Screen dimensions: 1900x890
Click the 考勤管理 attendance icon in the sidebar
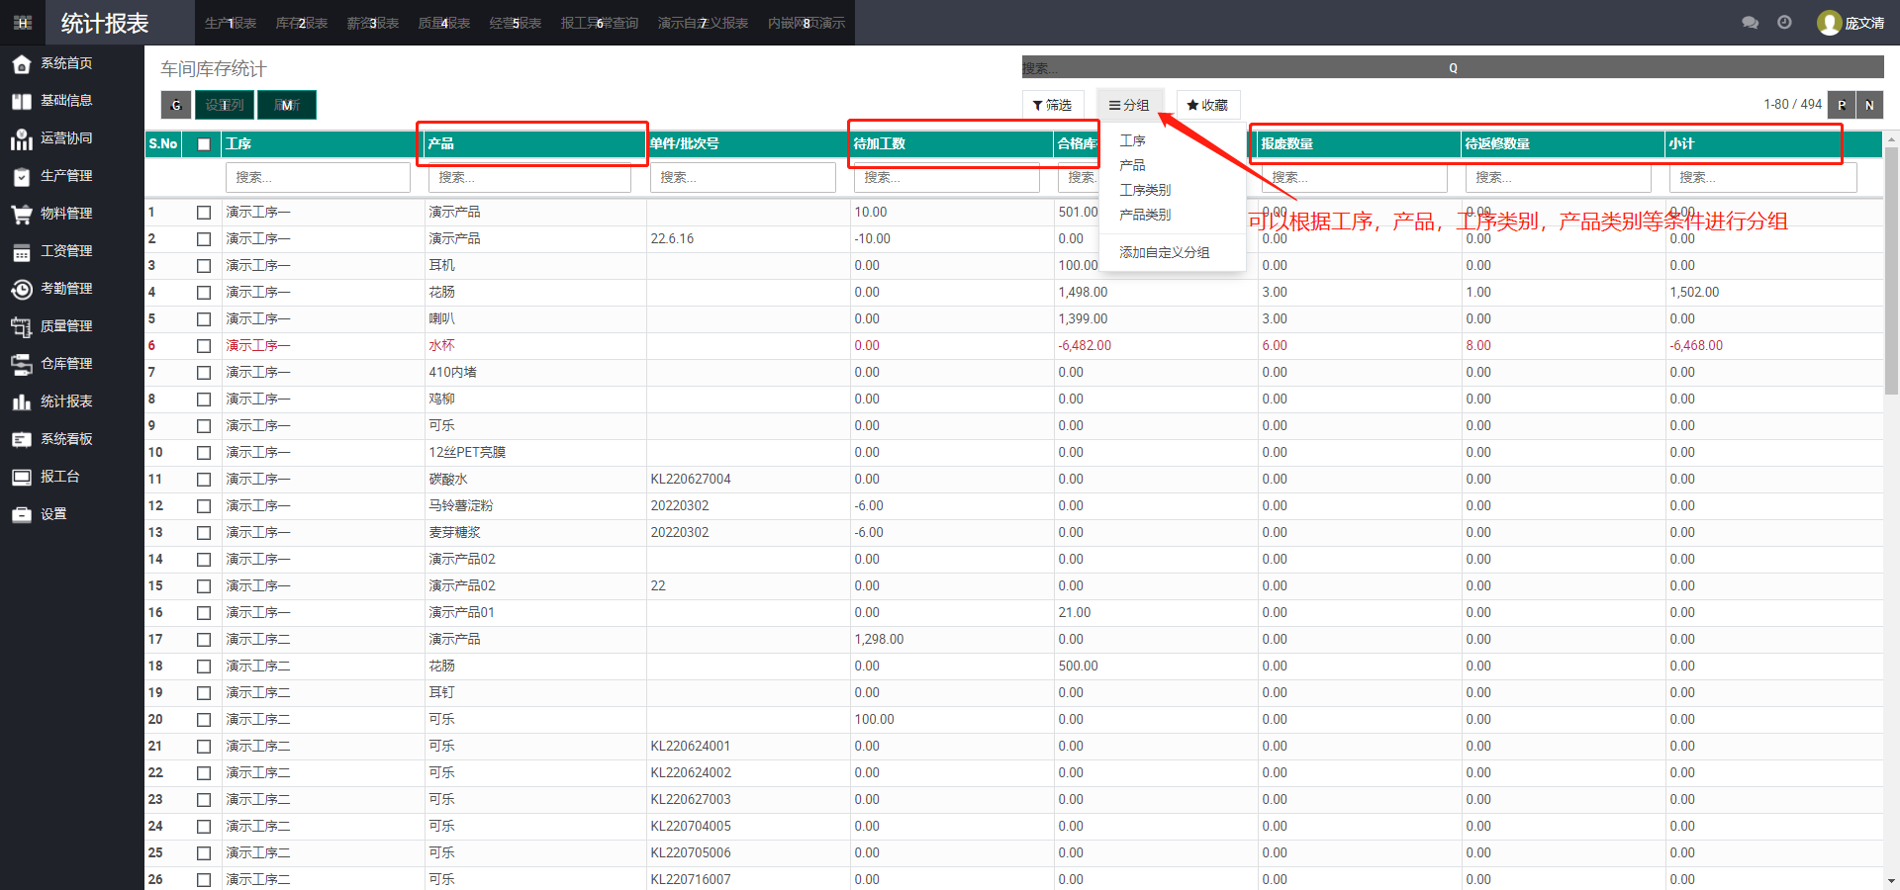(x=22, y=289)
